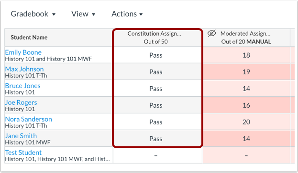Select Nora Sanderson's grade cell showing 20
The image size is (298, 173).
(x=246, y=122)
